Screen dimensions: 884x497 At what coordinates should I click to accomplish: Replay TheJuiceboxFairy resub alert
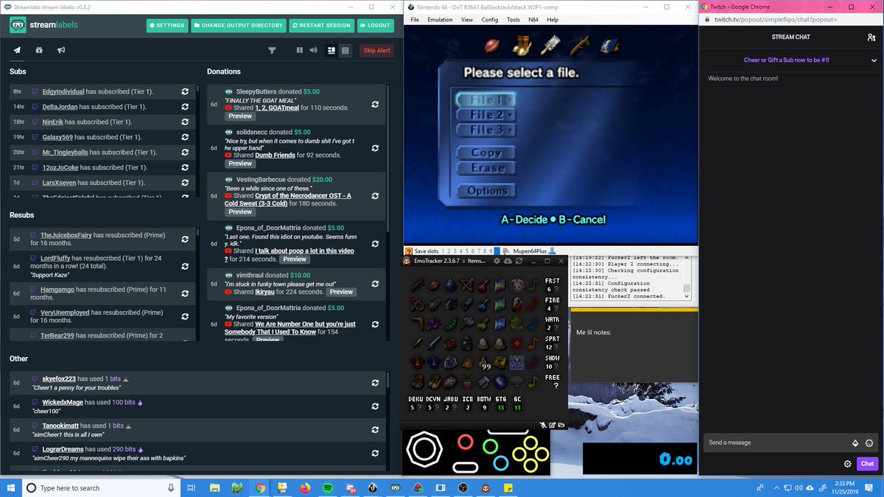(x=185, y=239)
